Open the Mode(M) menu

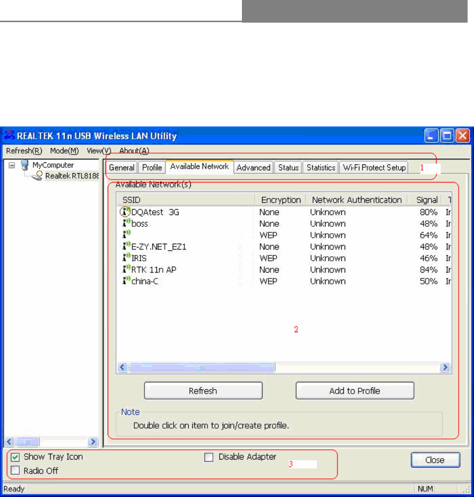click(x=64, y=151)
